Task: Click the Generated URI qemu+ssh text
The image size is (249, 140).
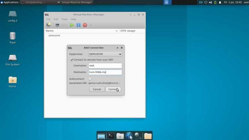Action: coord(104,83)
